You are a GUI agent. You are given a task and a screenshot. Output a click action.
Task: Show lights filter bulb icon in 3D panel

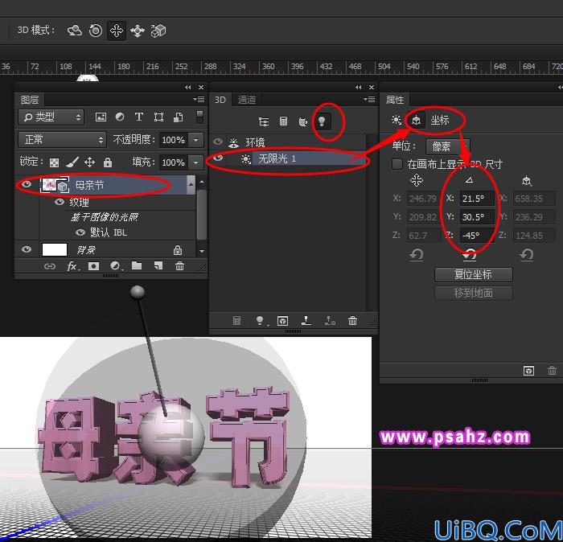pyautogui.click(x=322, y=121)
